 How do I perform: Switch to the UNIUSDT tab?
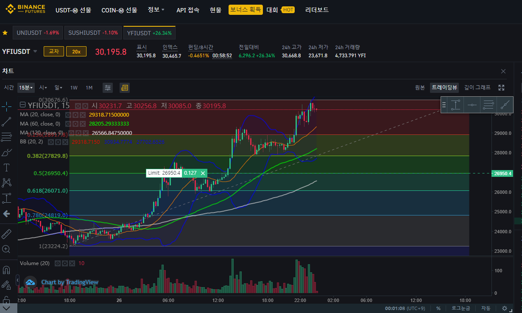coord(38,33)
